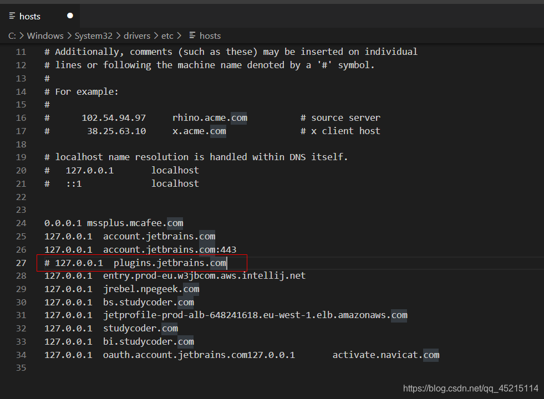Click the text 'x.acme.com'
This screenshot has width=544, height=399.
[x=199, y=131]
